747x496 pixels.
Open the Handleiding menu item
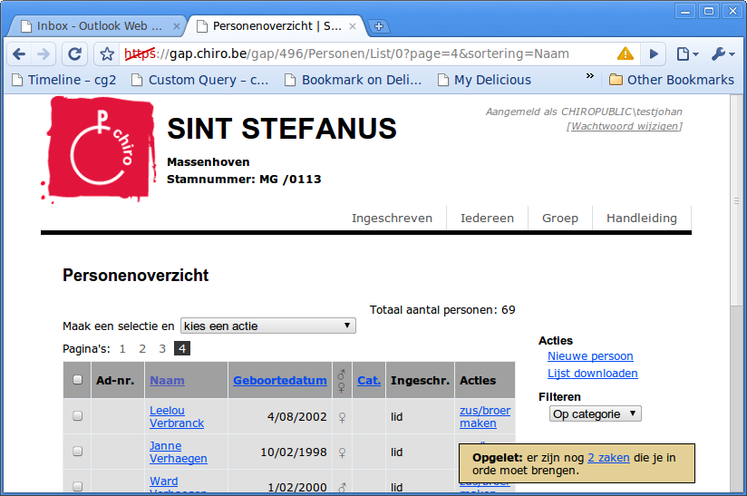(x=642, y=219)
